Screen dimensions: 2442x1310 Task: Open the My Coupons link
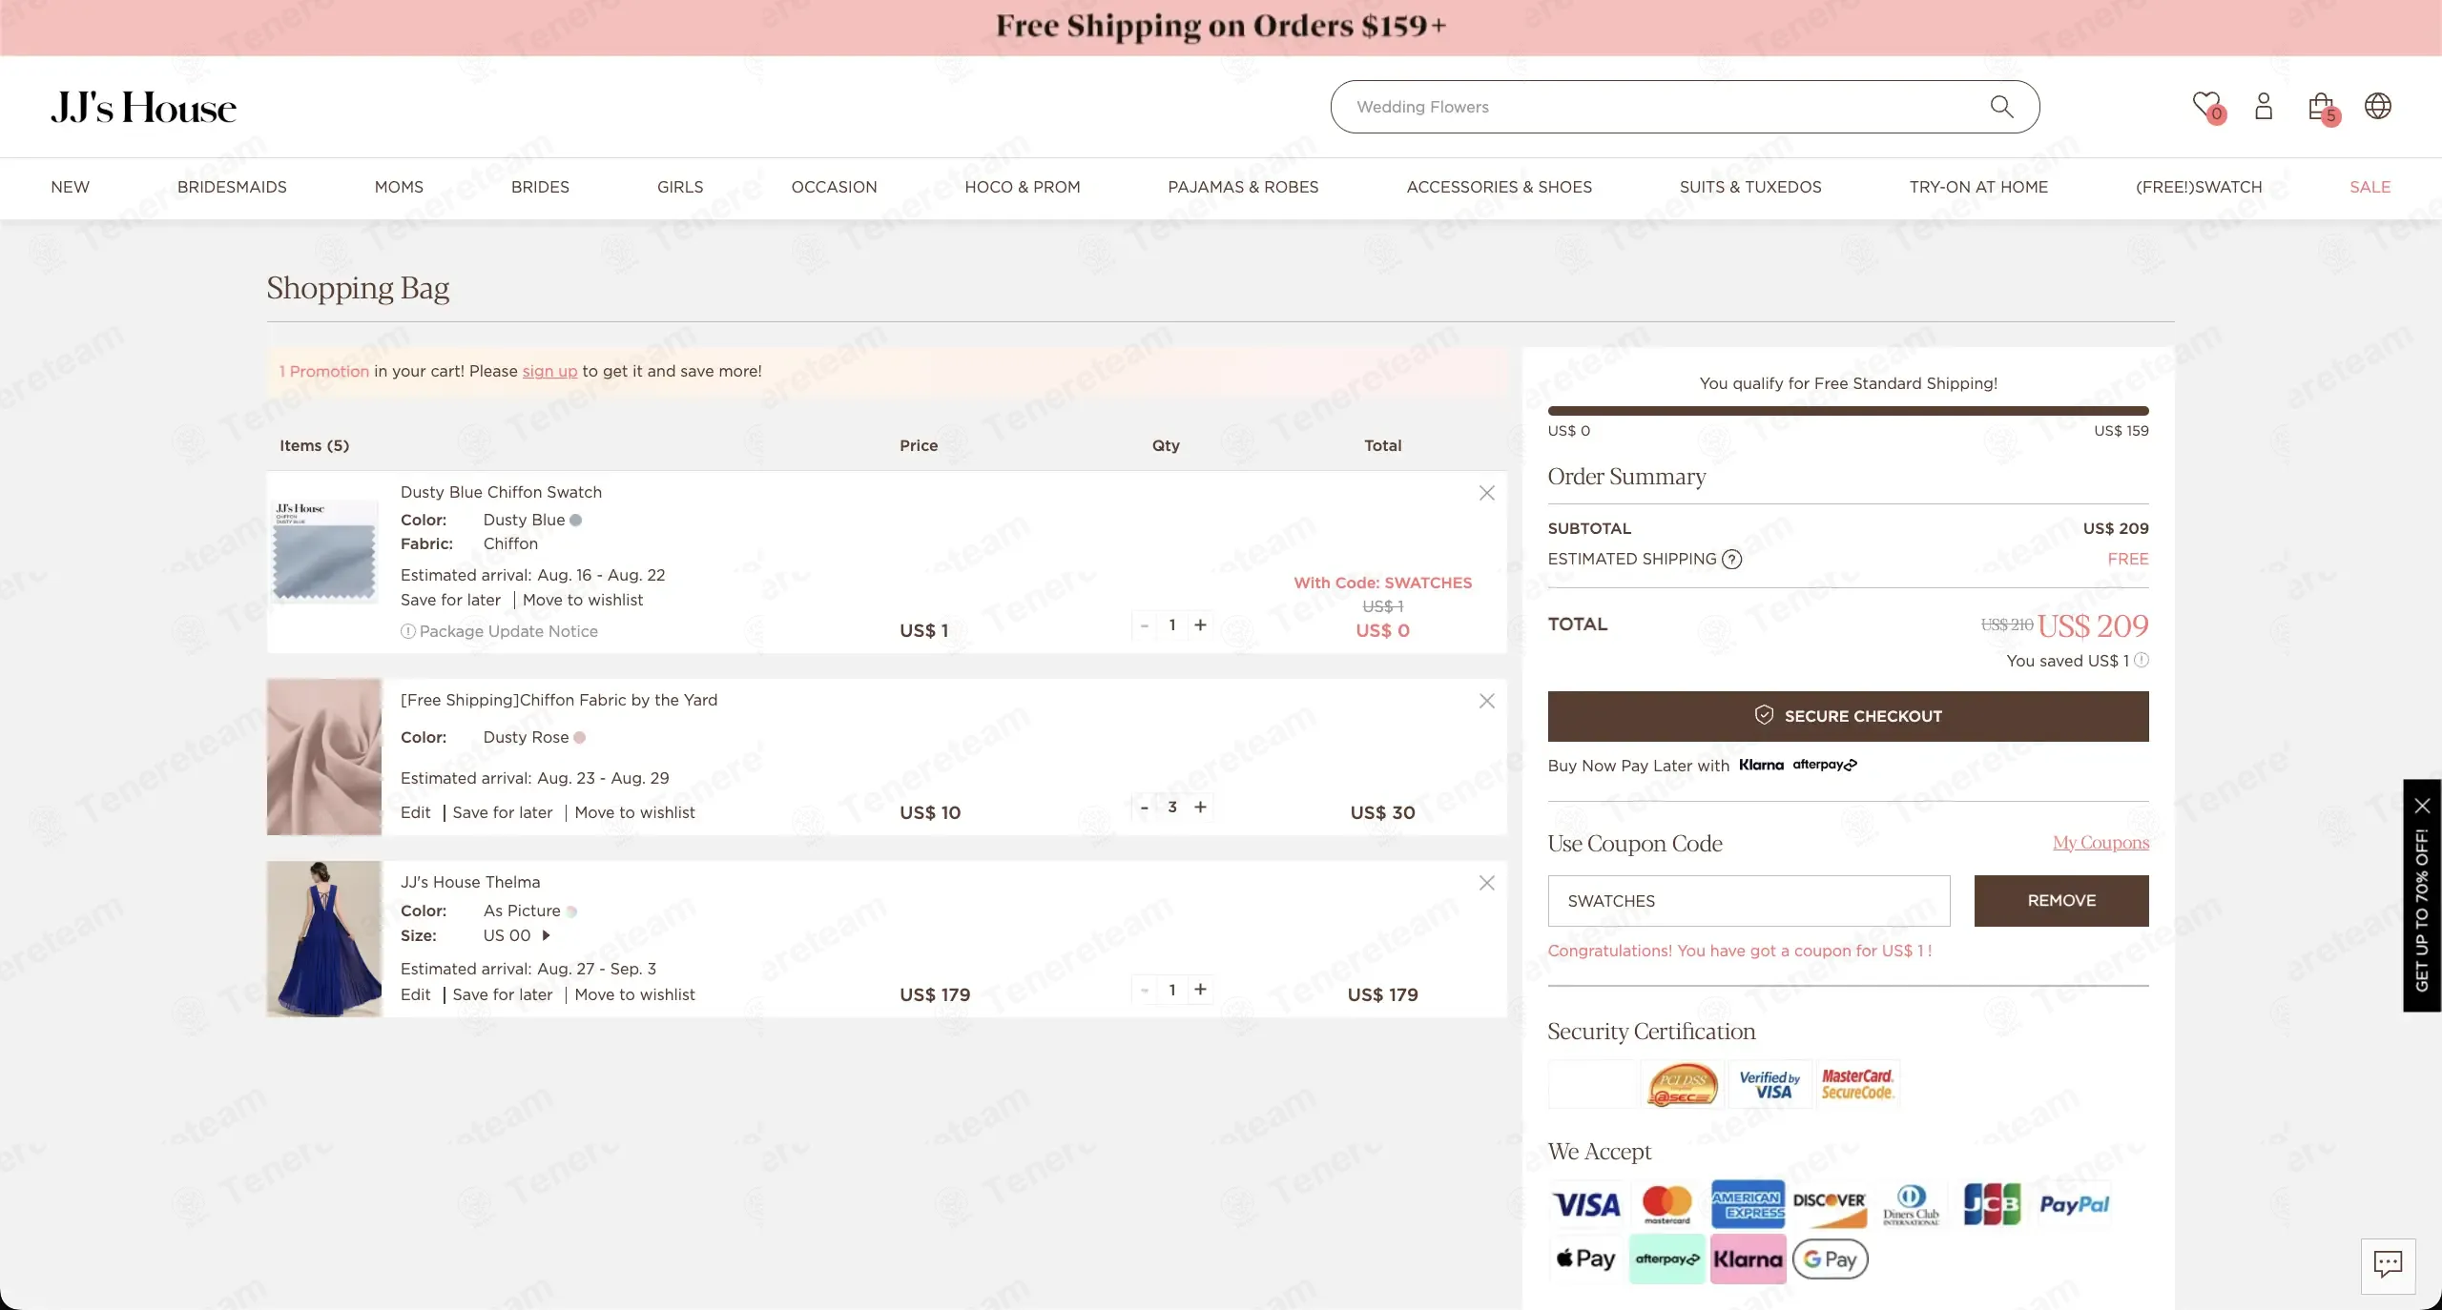pyautogui.click(x=2101, y=843)
